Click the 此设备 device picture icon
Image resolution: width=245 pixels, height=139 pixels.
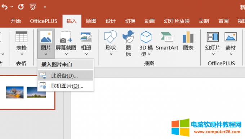pos(43,75)
